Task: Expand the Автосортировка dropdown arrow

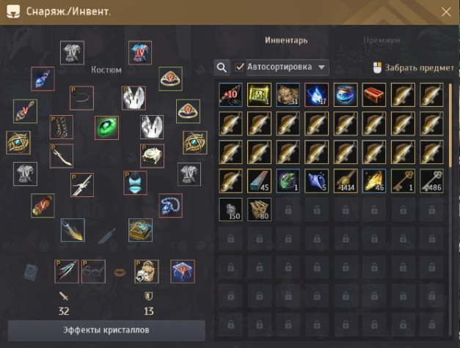Action: coord(321,67)
